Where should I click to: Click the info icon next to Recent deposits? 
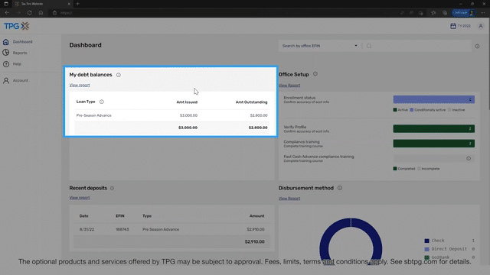(x=112, y=188)
